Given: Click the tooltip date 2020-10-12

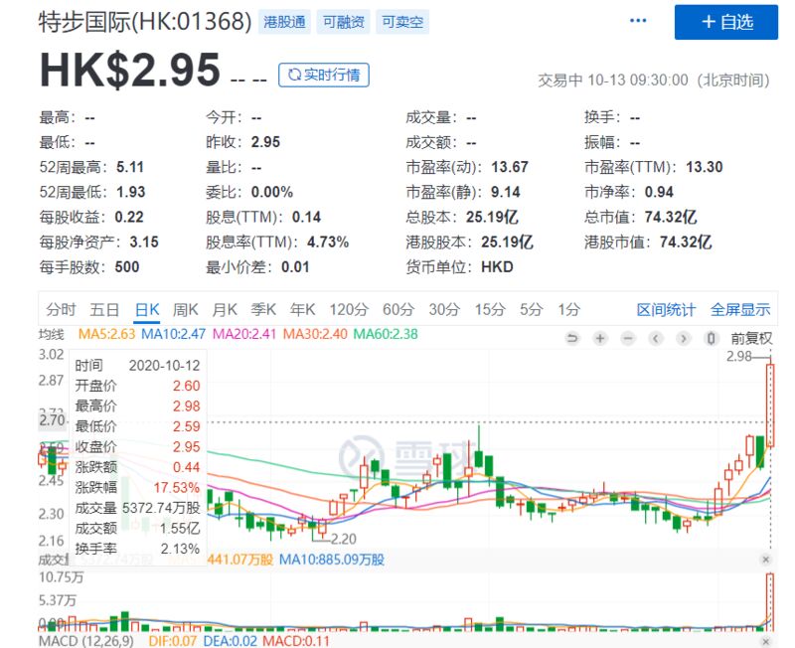Looking at the screenshot, I should tap(164, 365).
